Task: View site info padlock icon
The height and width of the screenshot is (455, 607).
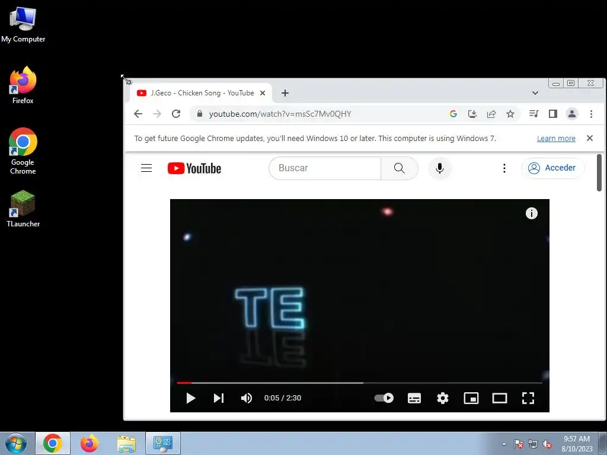Action: point(200,114)
